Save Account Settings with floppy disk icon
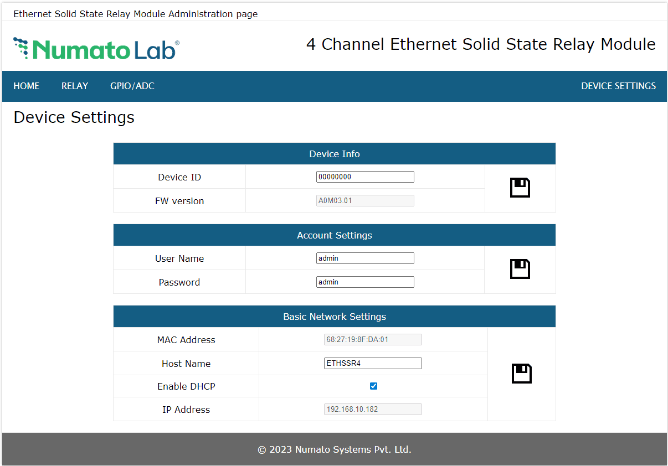668x466 pixels. (520, 270)
